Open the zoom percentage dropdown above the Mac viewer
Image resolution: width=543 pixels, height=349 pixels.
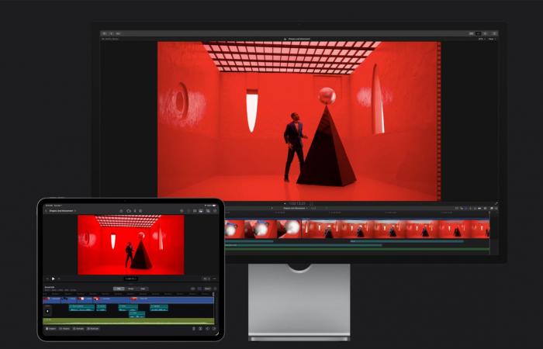coord(480,39)
